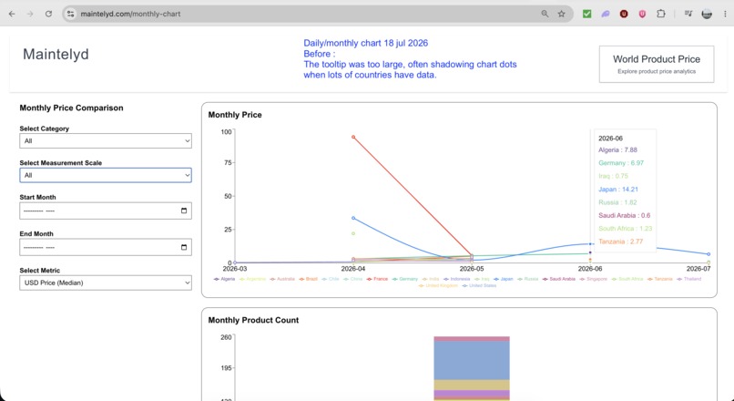Open the Extensions puzzle-piece menu
The width and height of the screenshot is (734, 401).
tap(660, 14)
